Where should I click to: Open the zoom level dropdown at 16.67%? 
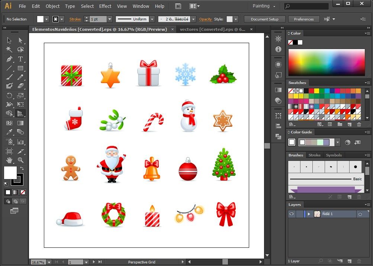coord(49,262)
